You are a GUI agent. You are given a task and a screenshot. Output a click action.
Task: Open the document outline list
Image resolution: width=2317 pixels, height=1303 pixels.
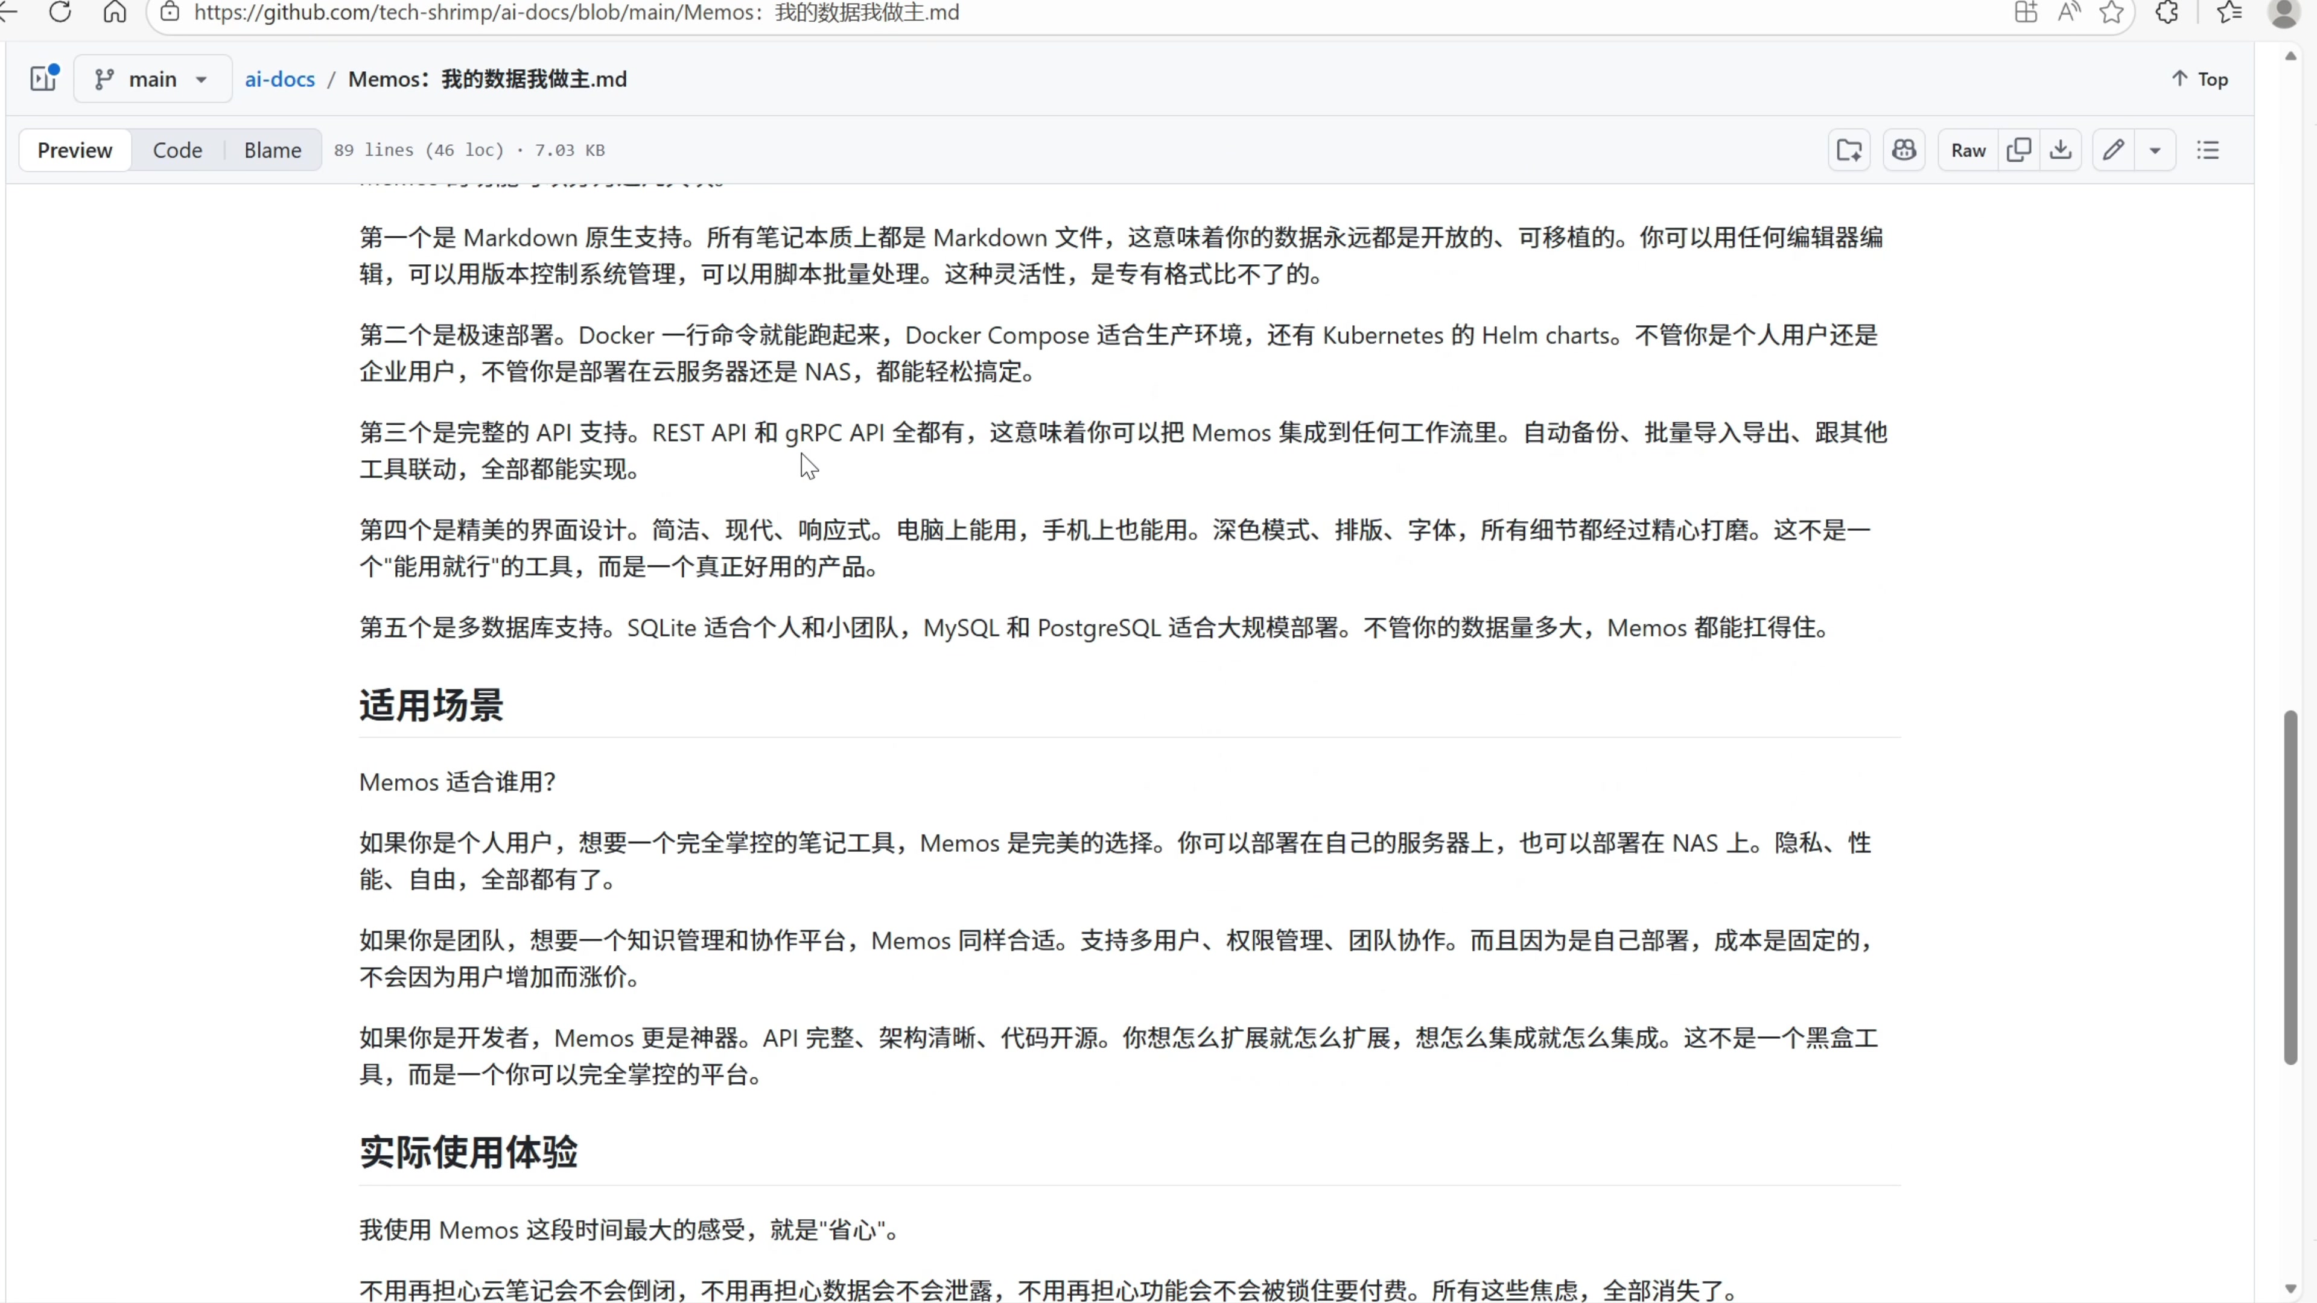click(x=2208, y=150)
